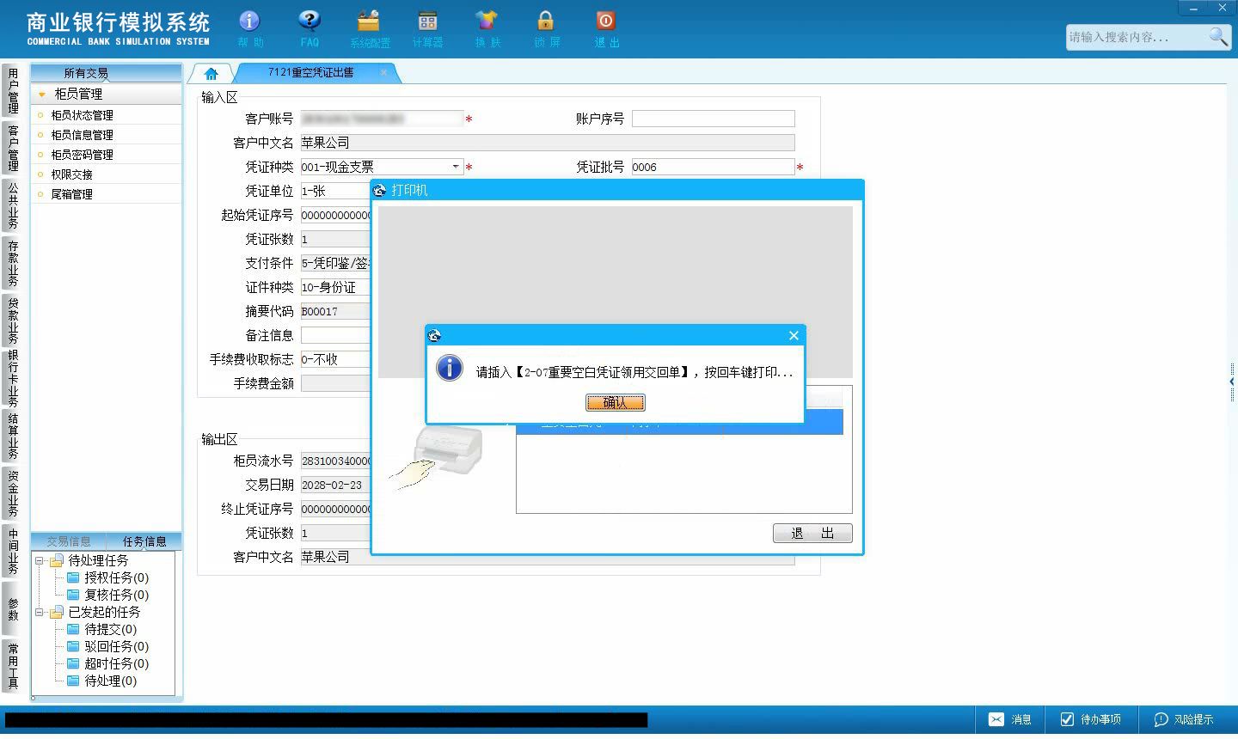1238x739 pixels.
Task: Open 待办事项 to-do items in status bar
Action: pos(1091,719)
